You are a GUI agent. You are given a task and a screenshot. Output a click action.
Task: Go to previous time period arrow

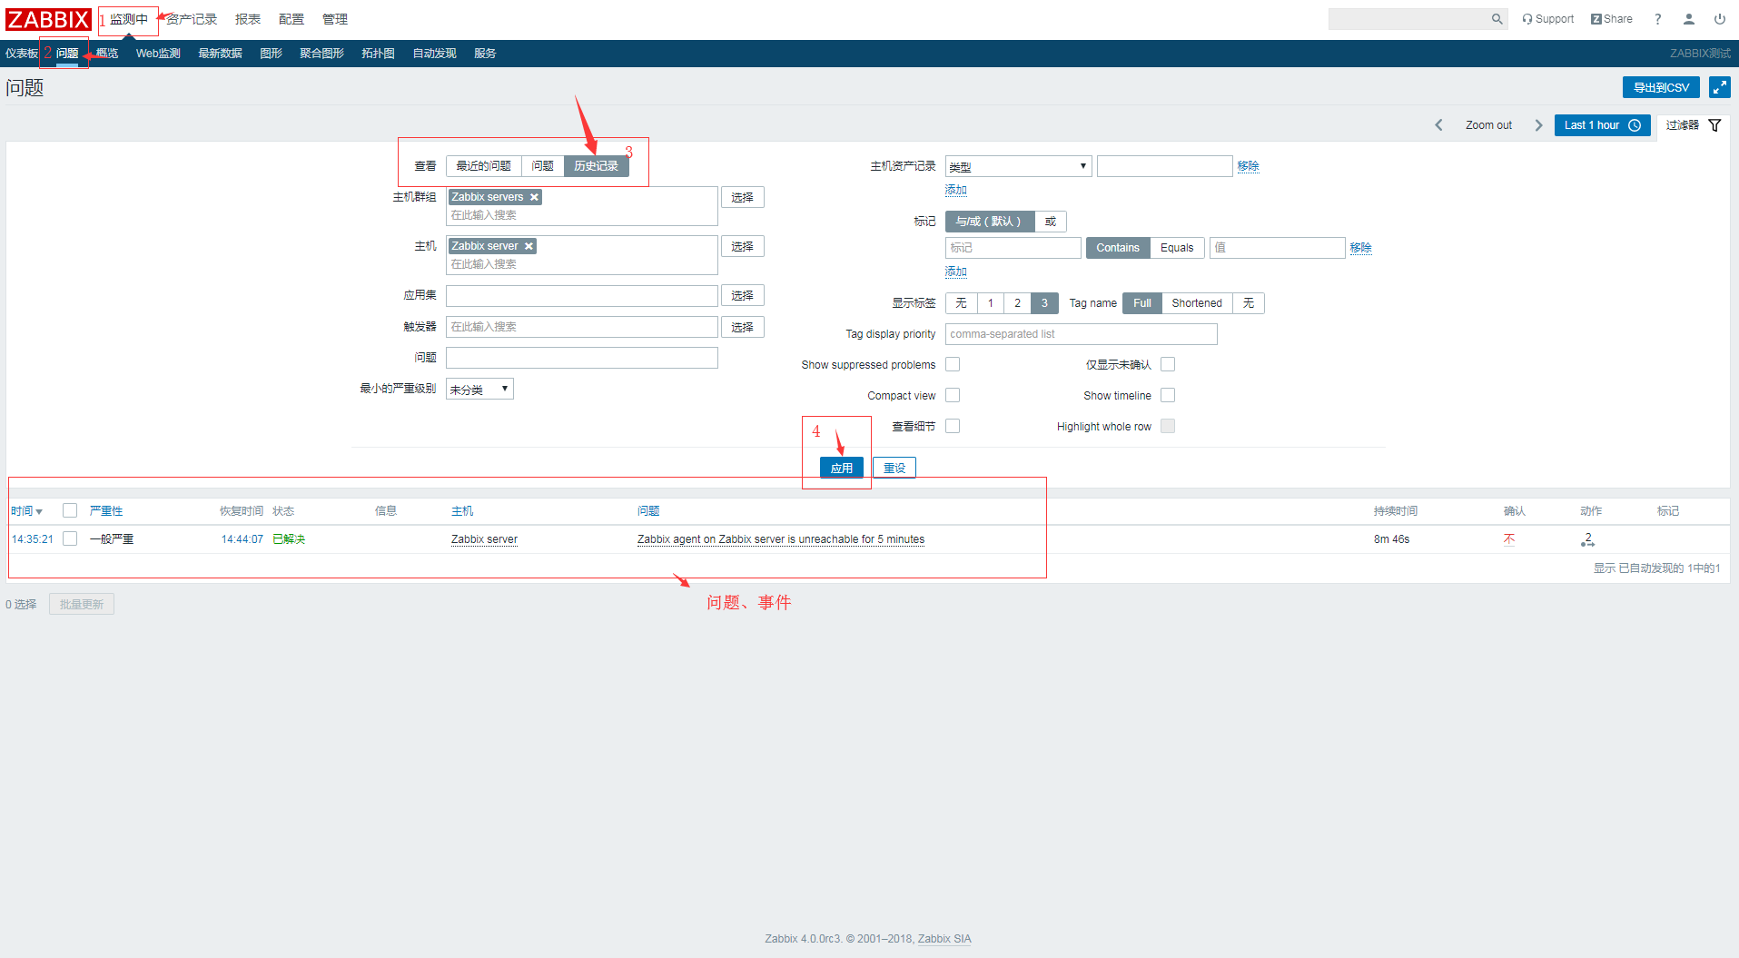1439,125
